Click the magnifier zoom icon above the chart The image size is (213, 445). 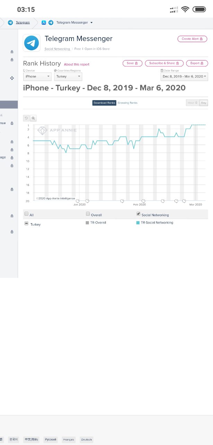pyautogui.click(x=33, y=118)
